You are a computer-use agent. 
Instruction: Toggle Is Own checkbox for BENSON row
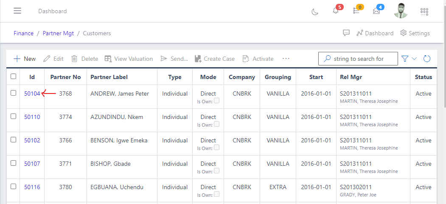pyautogui.click(x=217, y=147)
